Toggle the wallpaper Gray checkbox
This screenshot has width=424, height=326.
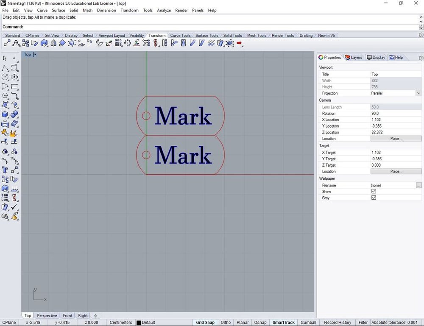point(374,198)
